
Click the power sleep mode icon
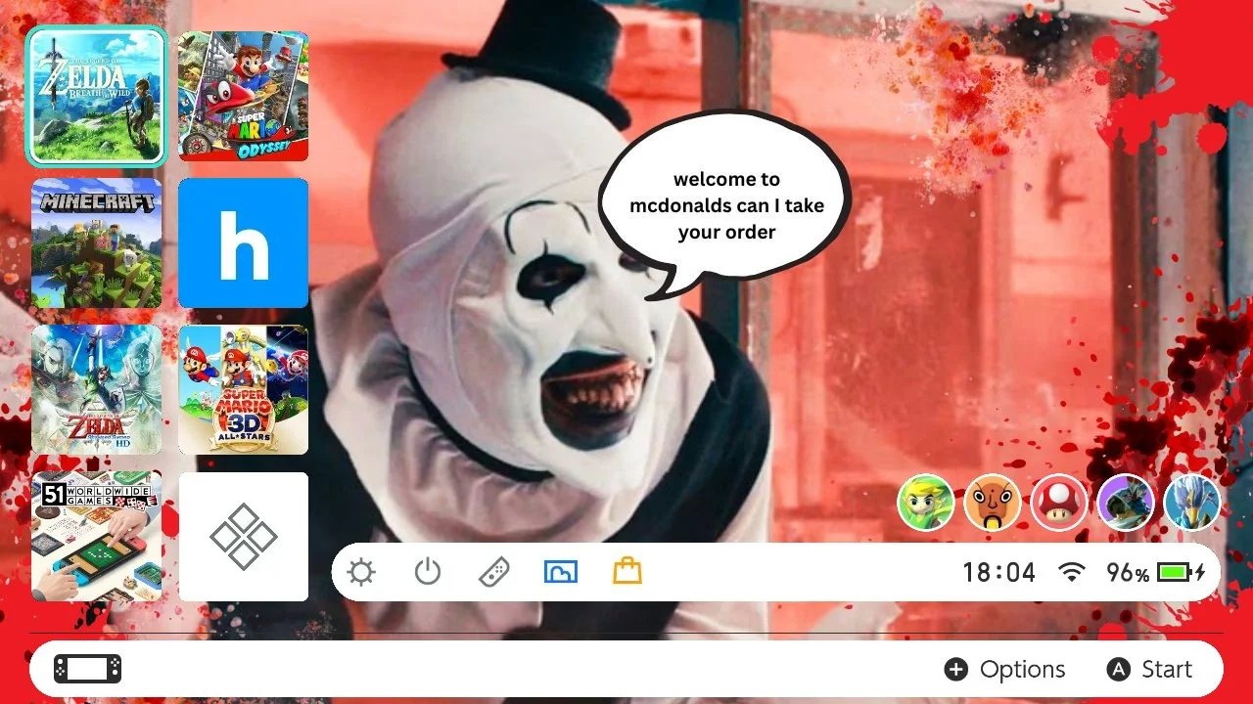pos(428,572)
